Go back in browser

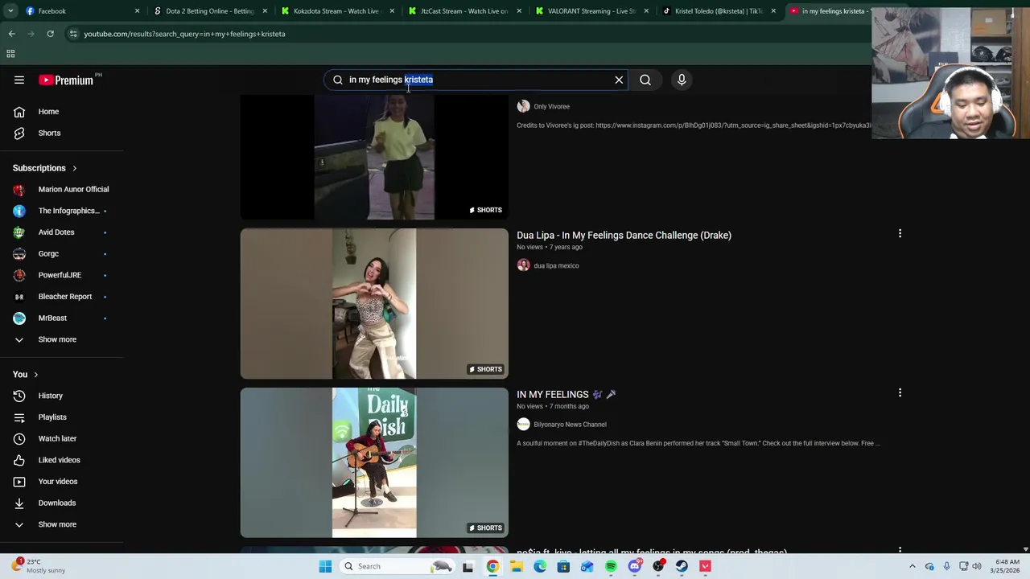click(x=11, y=34)
